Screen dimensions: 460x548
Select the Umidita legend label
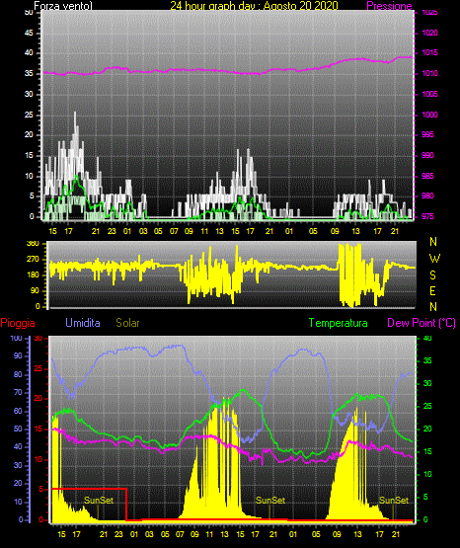83,323
